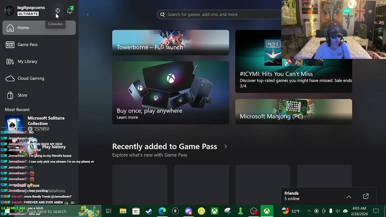
Task: Expand Recently added to Game Pass chevron
Action: coord(225,146)
